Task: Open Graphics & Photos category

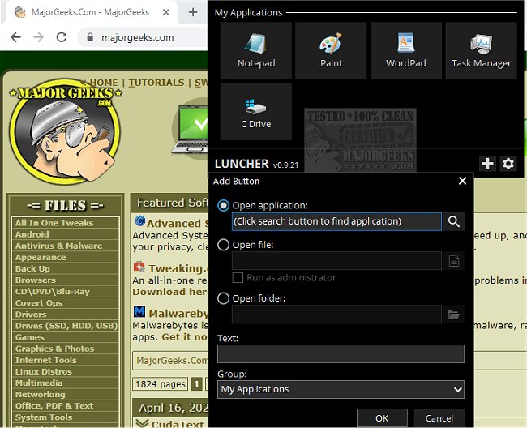Action: coord(66,349)
